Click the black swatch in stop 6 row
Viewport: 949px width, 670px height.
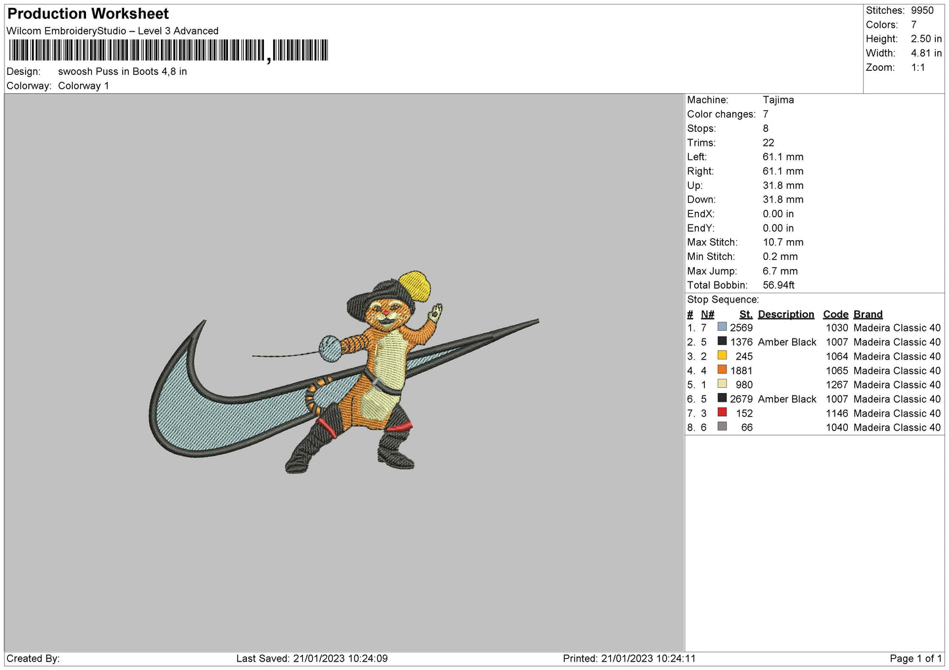click(x=722, y=398)
